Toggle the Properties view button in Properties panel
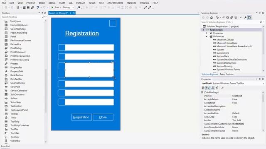266x149 pixels. click(x=213, y=88)
